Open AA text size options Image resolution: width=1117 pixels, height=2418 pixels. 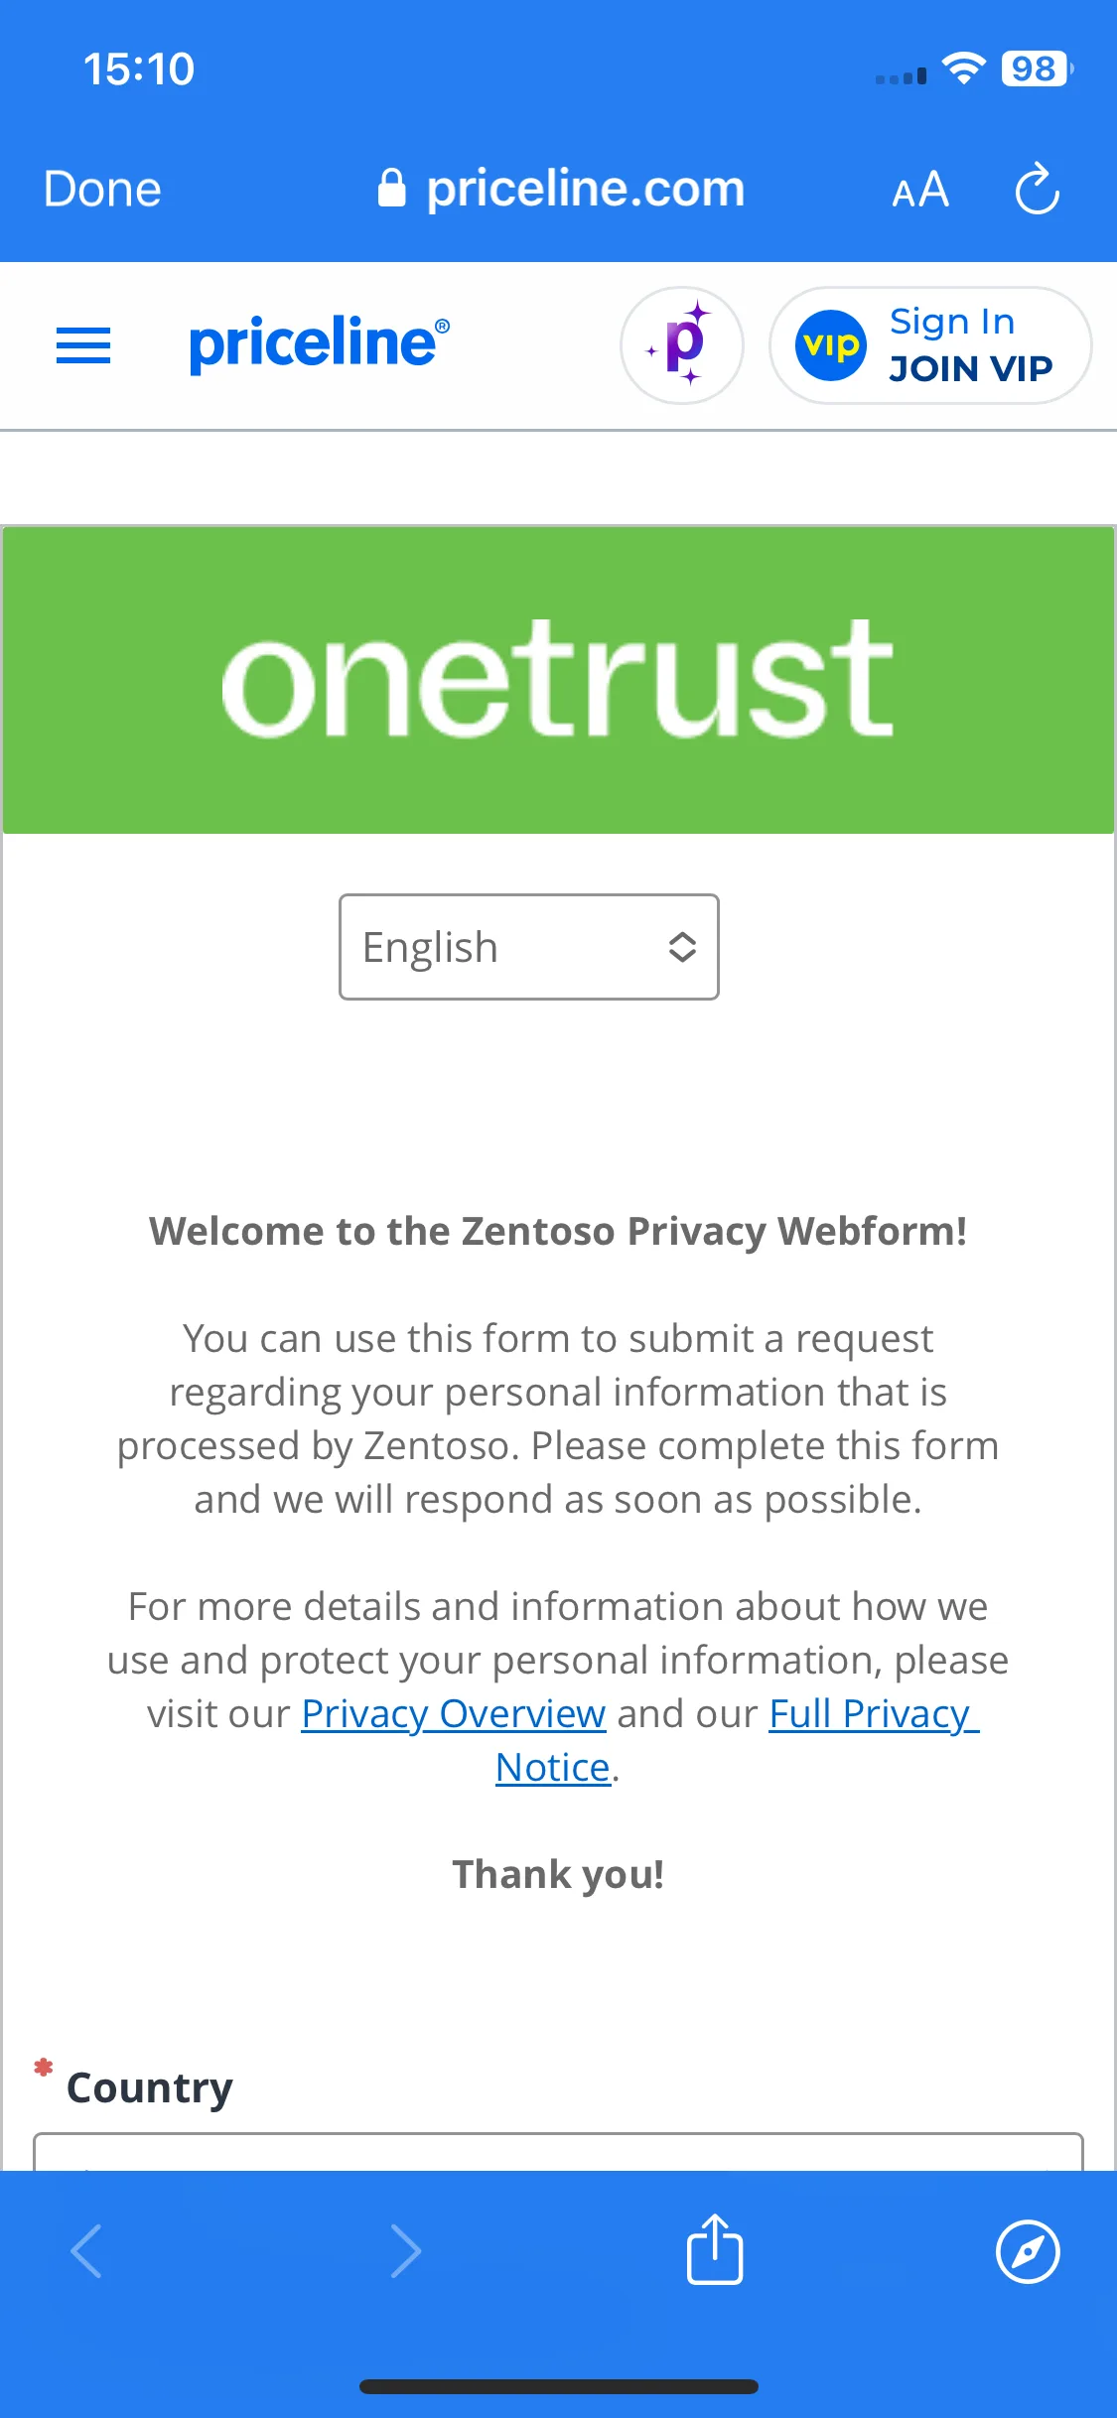pos(920,189)
